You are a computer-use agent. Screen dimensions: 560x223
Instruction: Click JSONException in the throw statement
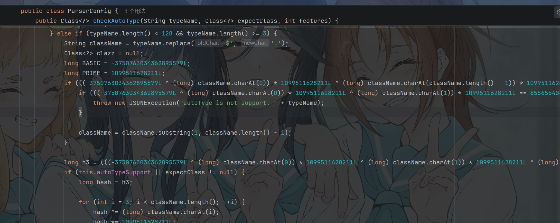153,103
